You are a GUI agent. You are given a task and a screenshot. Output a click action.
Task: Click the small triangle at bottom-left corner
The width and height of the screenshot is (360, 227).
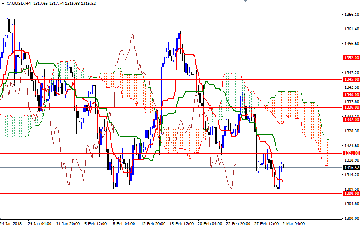coord(1,219)
